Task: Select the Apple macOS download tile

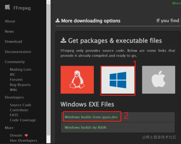Action: [158, 80]
